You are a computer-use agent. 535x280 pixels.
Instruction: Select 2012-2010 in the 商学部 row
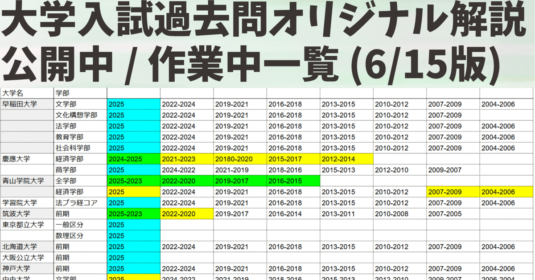tap(400, 170)
